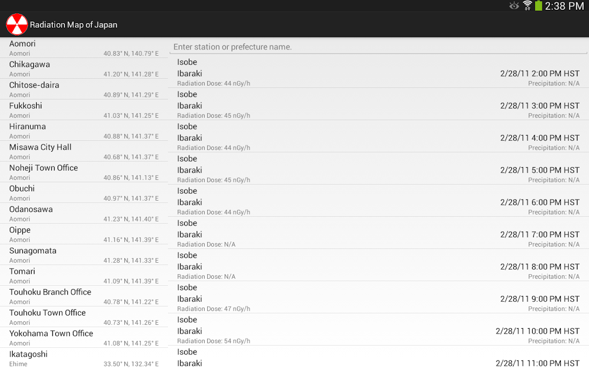Select Misawa City Hall station
This screenshot has height=368, width=589.
pos(84,151)
